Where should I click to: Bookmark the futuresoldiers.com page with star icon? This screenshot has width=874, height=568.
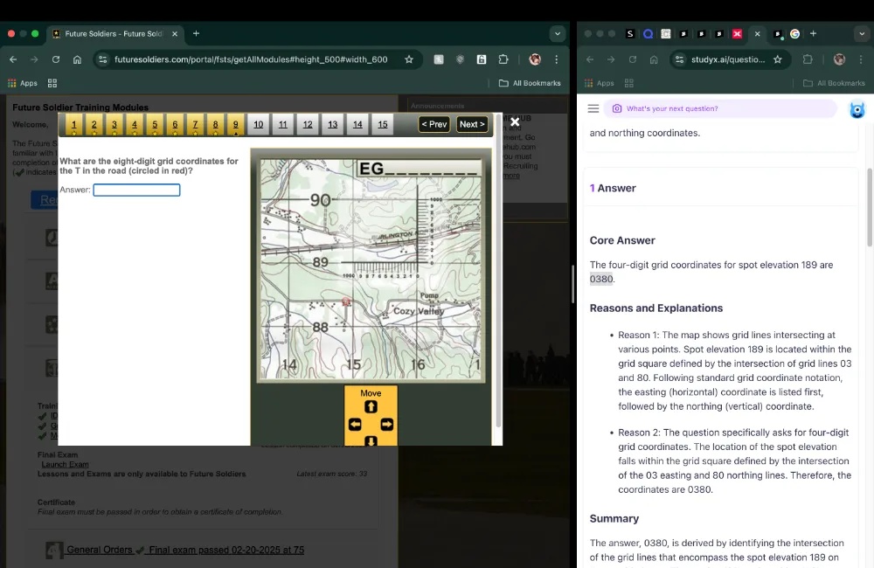[408, 59]
